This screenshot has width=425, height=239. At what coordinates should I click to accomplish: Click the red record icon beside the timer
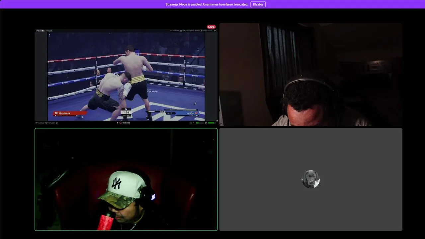click(x=121, y=123)
